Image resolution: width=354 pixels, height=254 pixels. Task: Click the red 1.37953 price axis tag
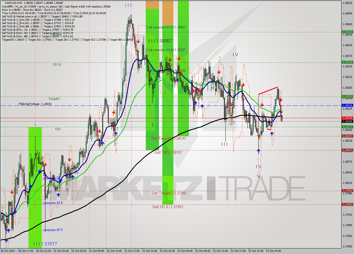tap(347, 205)
